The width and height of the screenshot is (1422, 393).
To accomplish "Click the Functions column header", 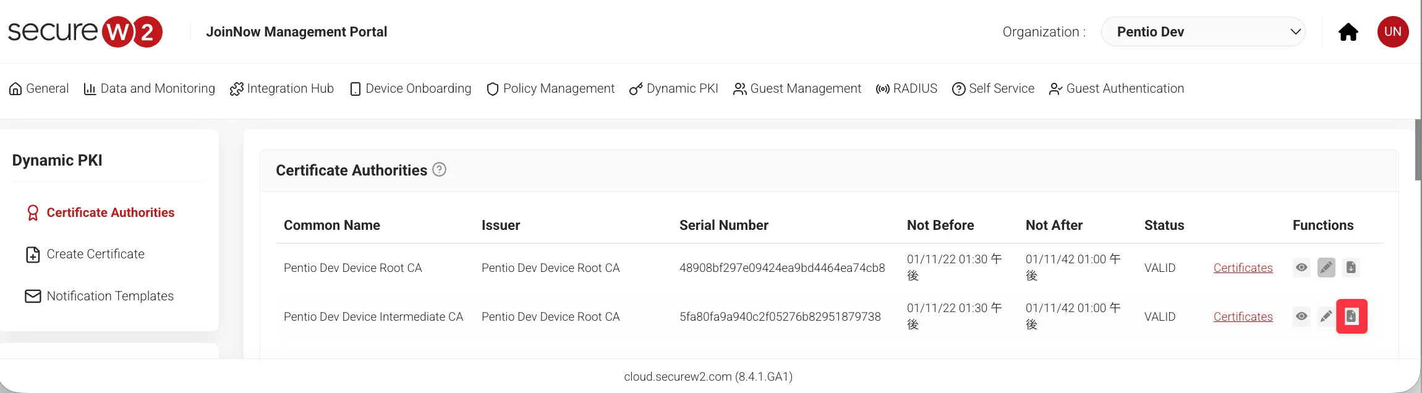I will coord(1323,225).
